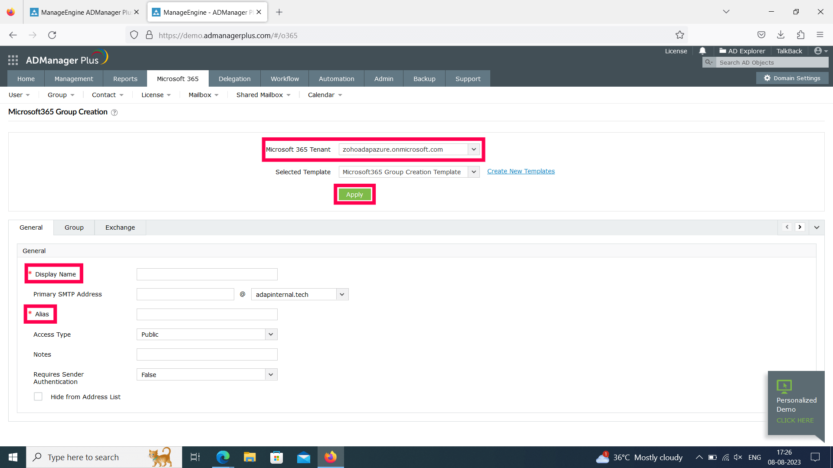Image resolution: width=833 pixels, height=468 pixels.
Task: Click the next tab scroll arrow
Action: click(x=800, y=227)
